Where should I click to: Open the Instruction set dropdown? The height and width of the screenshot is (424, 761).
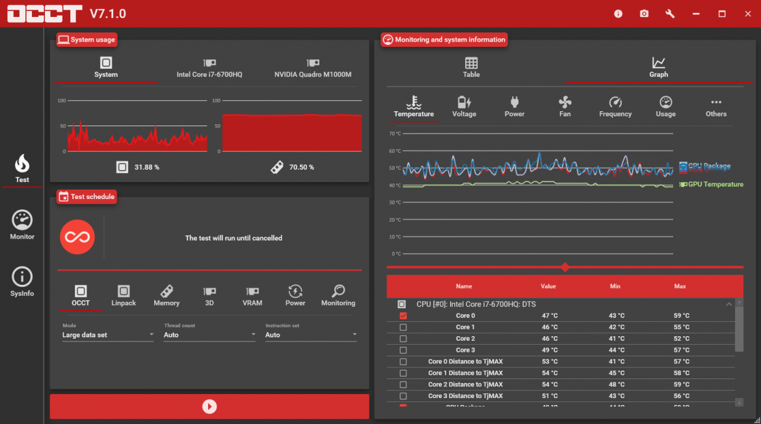[311, 335]
